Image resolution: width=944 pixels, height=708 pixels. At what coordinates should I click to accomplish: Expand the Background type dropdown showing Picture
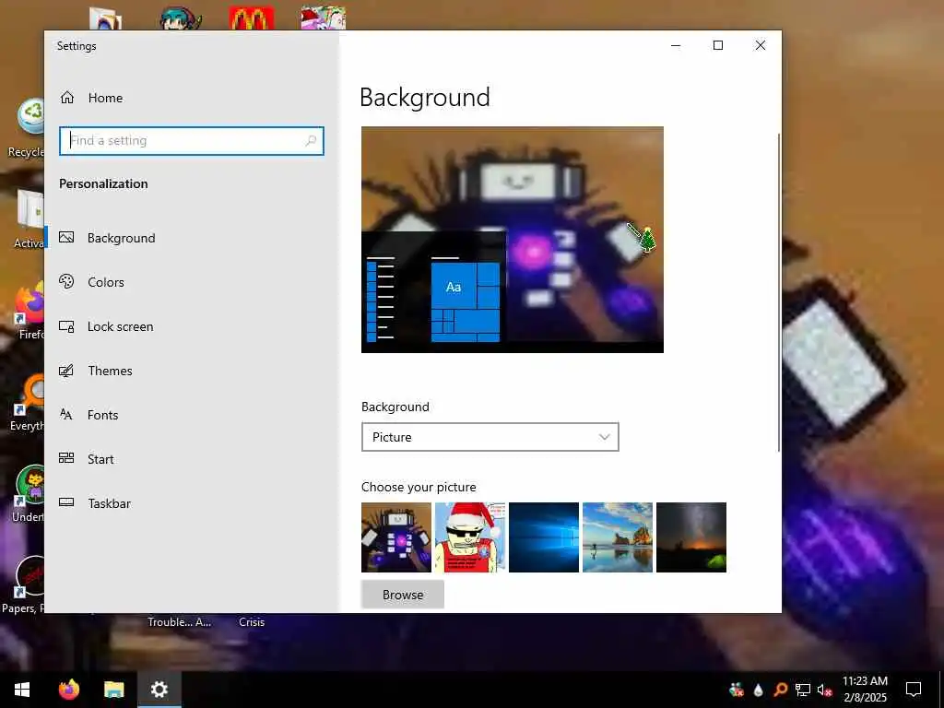tap(490, 437)
